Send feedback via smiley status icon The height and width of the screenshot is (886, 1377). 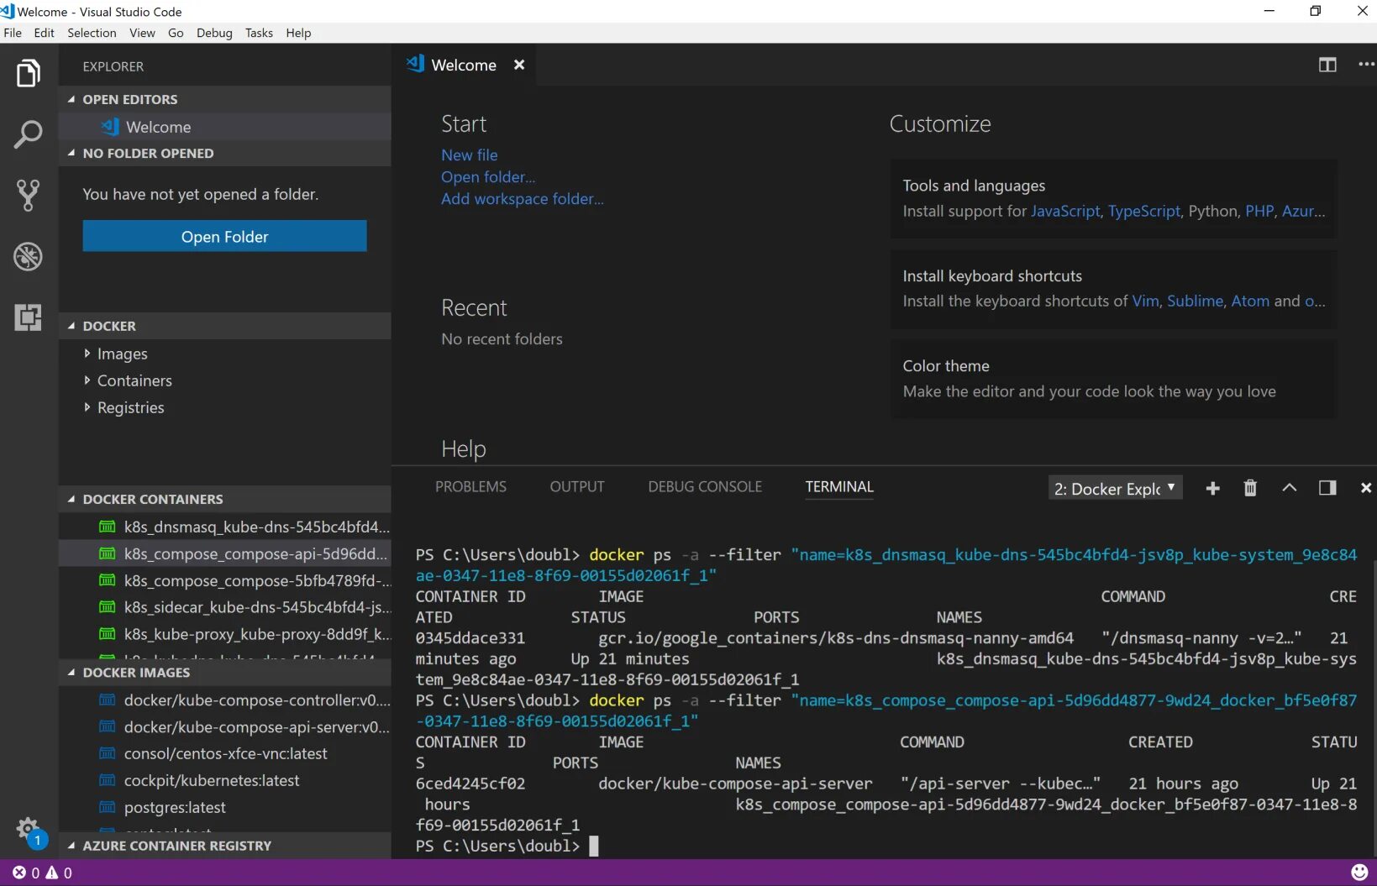(x=1359, y=873)
